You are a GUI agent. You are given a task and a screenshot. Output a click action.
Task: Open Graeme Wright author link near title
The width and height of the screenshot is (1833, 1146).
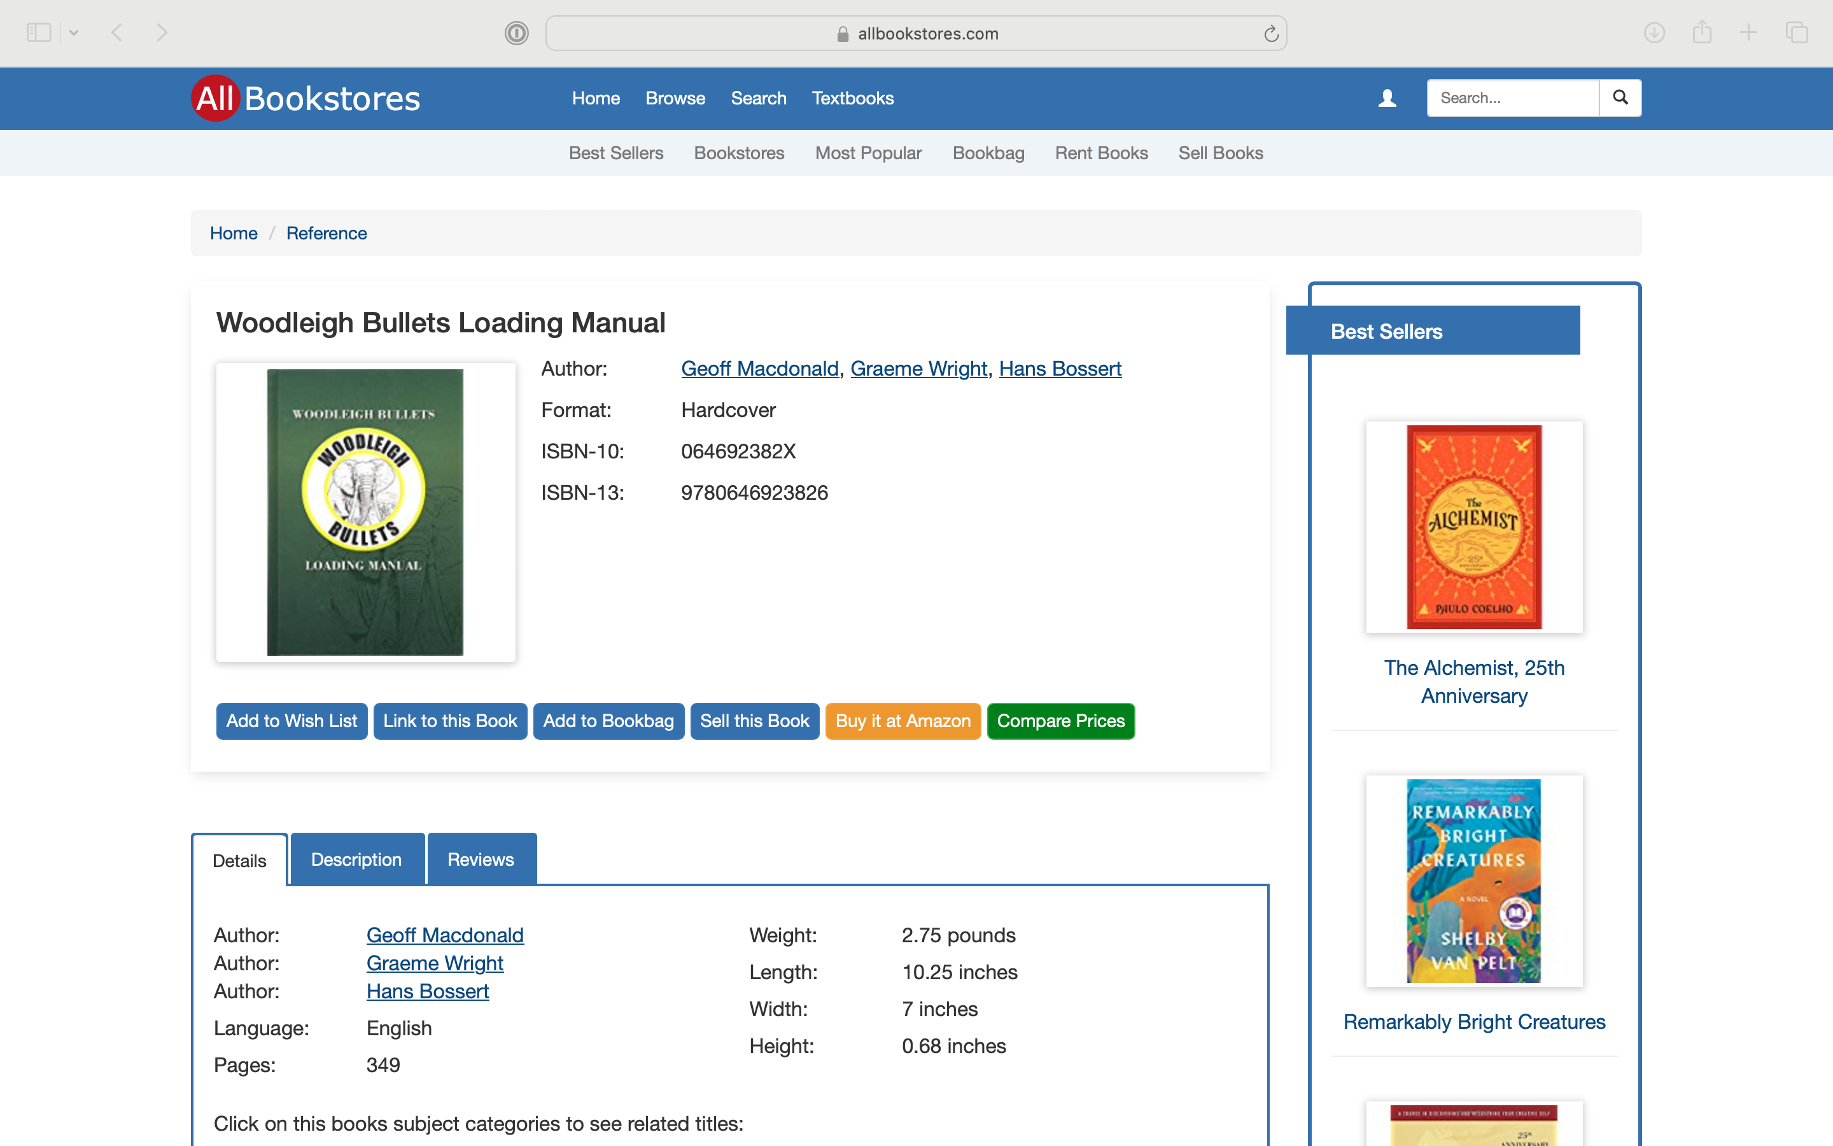pyautogui.click(x=919, y=369)
